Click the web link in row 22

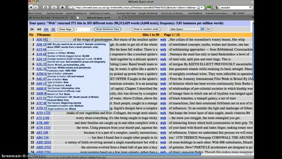click(163, 142)
